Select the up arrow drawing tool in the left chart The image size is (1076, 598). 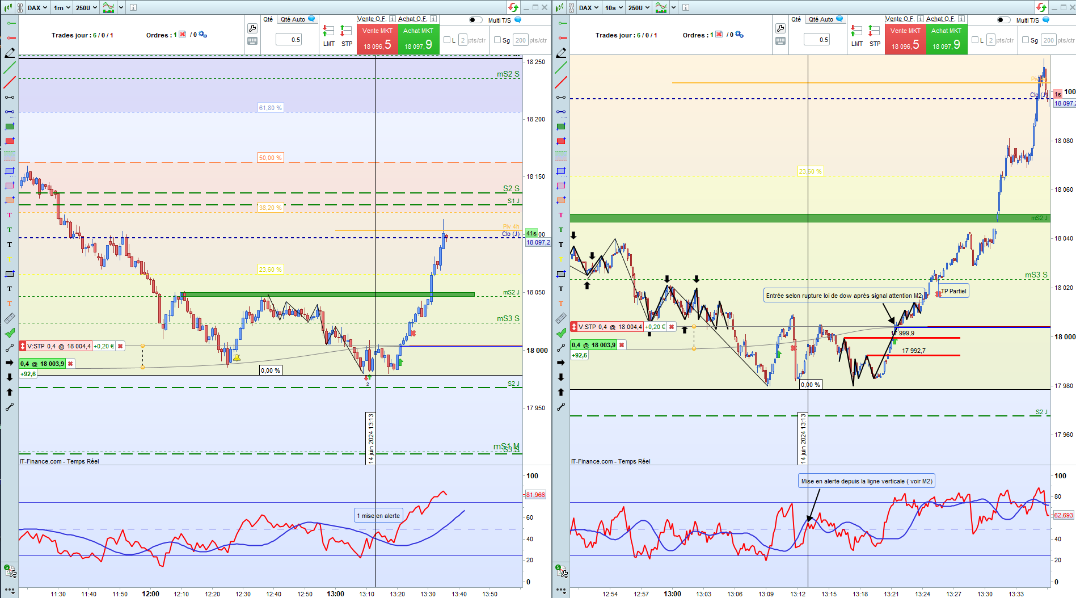click(x=10, y=392)
